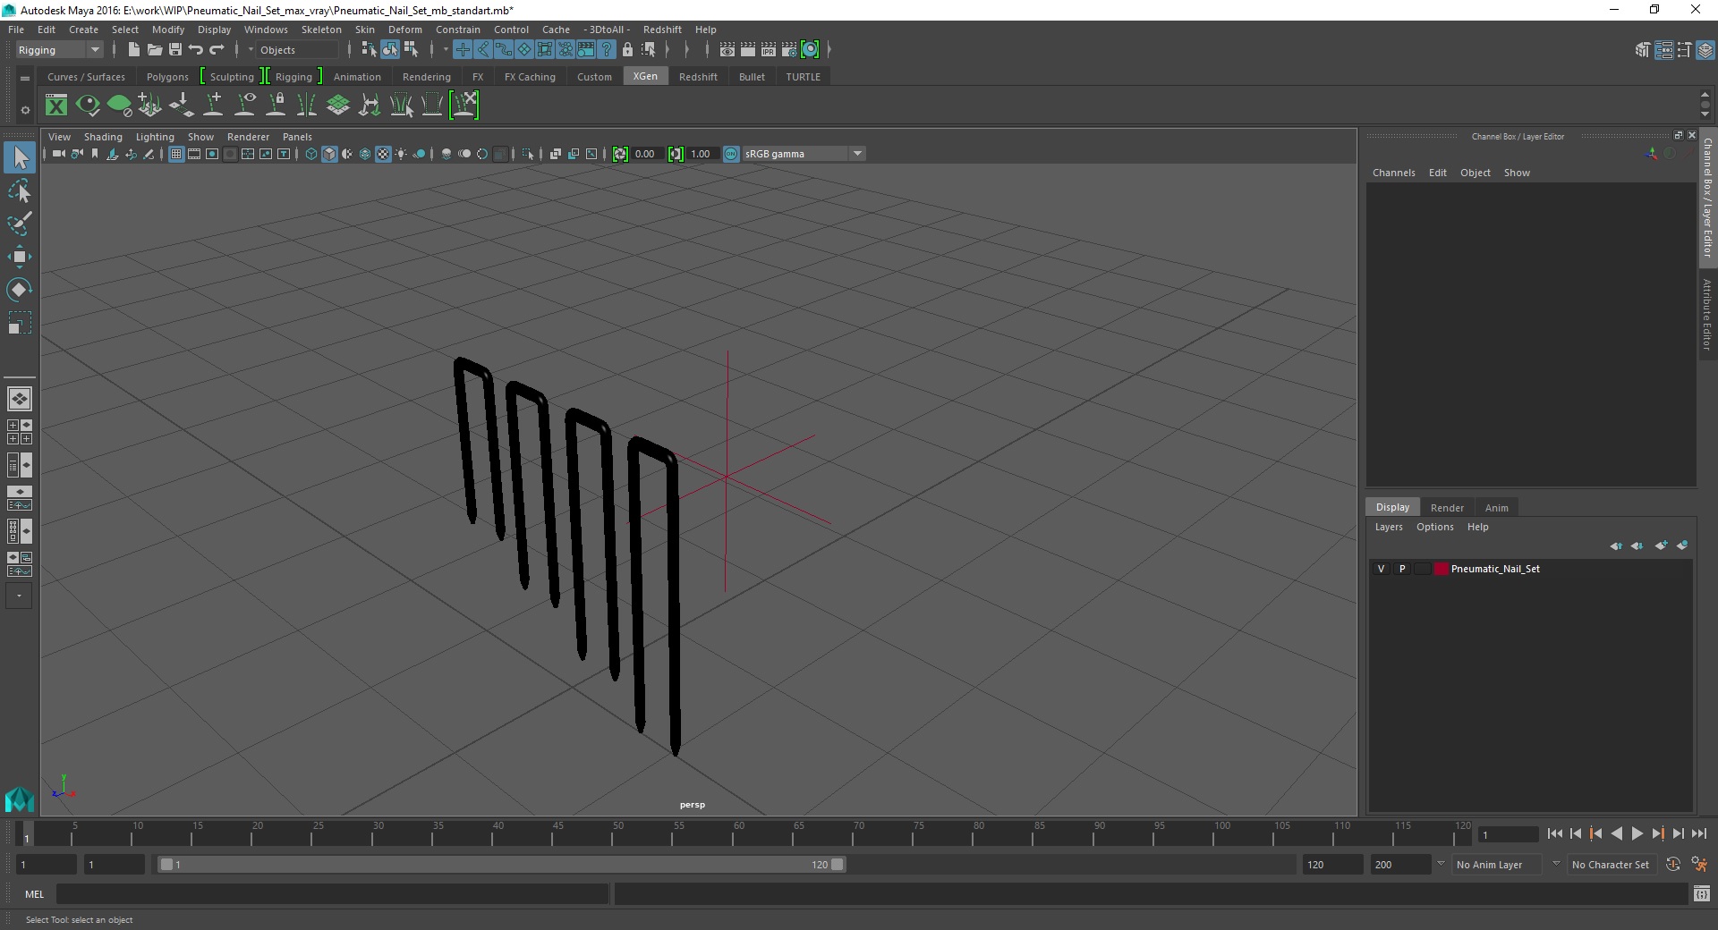
Task: Open layer editor Options menu
Action: click(1434, 527)
